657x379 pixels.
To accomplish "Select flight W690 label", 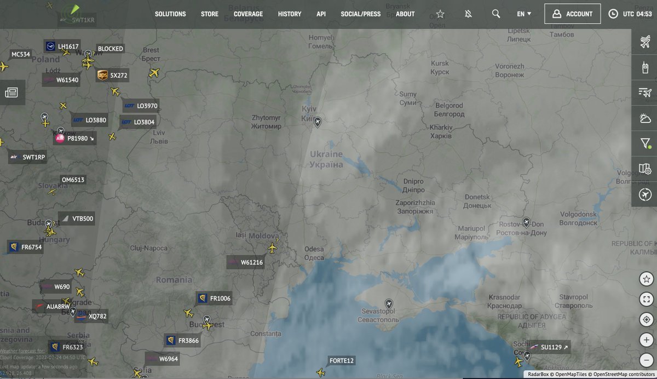I will [x=56, y=286].
